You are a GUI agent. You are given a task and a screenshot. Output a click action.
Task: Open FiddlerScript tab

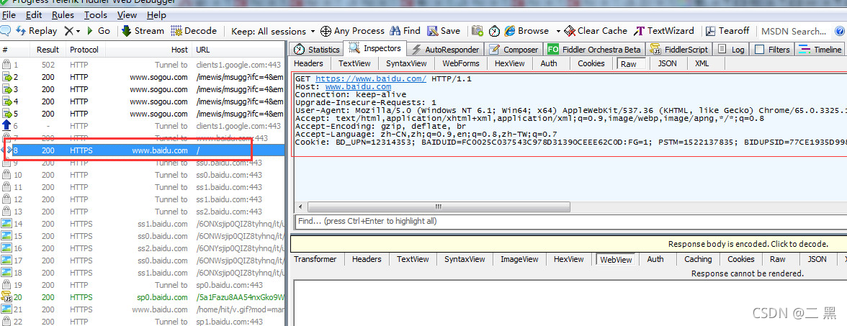pyautogui.click(x=679, y=49)
